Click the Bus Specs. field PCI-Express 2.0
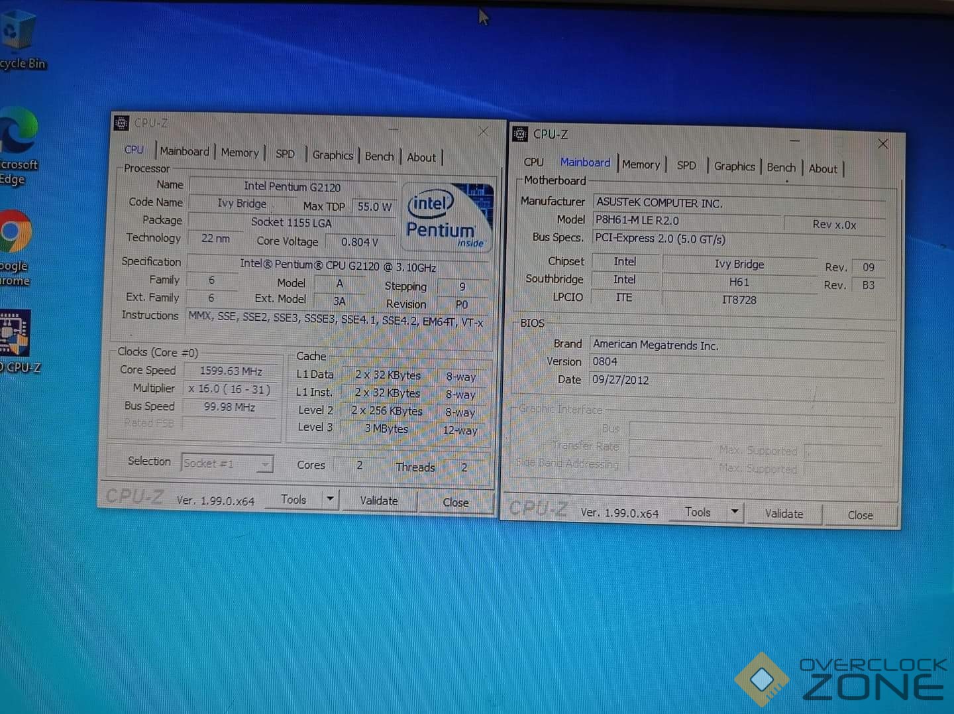Image resolution: width=954 pixels, height=714 pixels. pos(738,239)
